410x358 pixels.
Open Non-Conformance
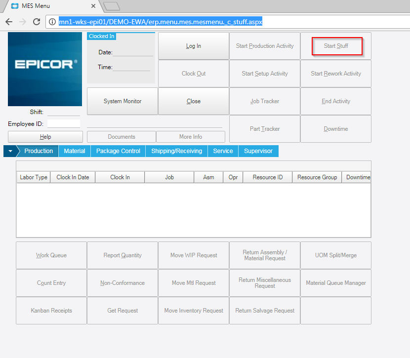[123, 283]
